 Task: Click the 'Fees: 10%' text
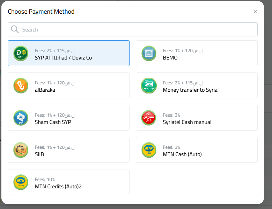(x=45, y=180)
